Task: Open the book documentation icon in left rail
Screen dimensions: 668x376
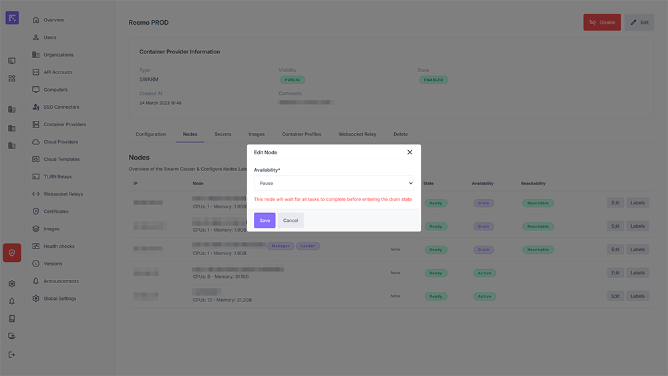Action: pos(12,319)
